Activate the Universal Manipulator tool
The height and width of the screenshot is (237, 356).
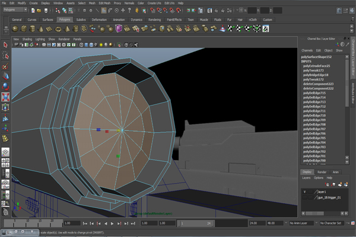5,107
